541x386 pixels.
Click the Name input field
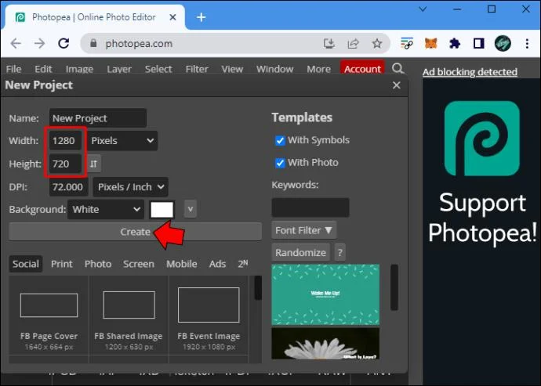pyautogui.click(x=98, y=118)
